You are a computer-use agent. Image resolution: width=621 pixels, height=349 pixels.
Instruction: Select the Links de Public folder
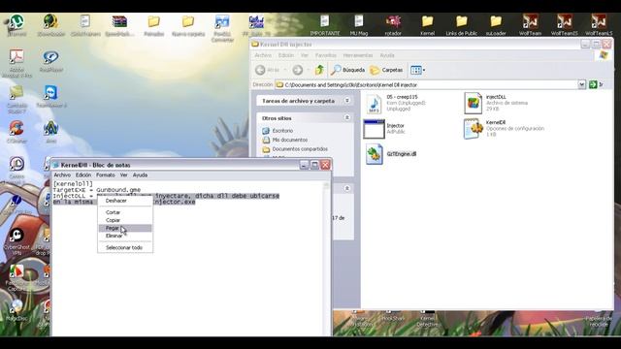click(462, 26)
